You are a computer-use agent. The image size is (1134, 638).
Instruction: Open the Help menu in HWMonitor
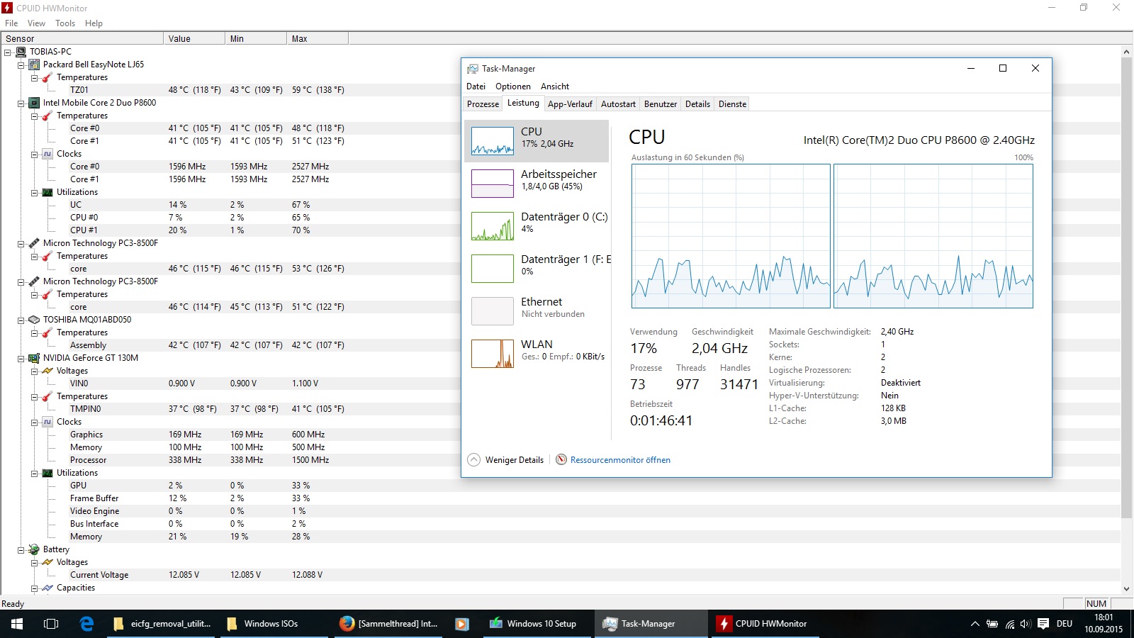94,23
